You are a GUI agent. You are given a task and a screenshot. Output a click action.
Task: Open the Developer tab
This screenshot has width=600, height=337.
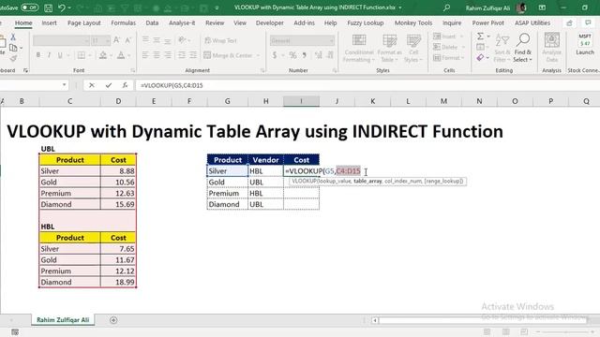[270, 22]
